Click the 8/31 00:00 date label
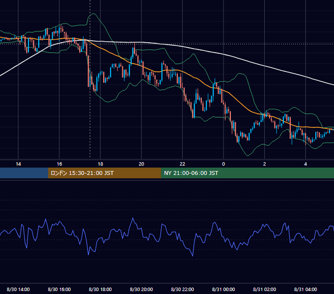334x294 pixels. coord(223,289)
